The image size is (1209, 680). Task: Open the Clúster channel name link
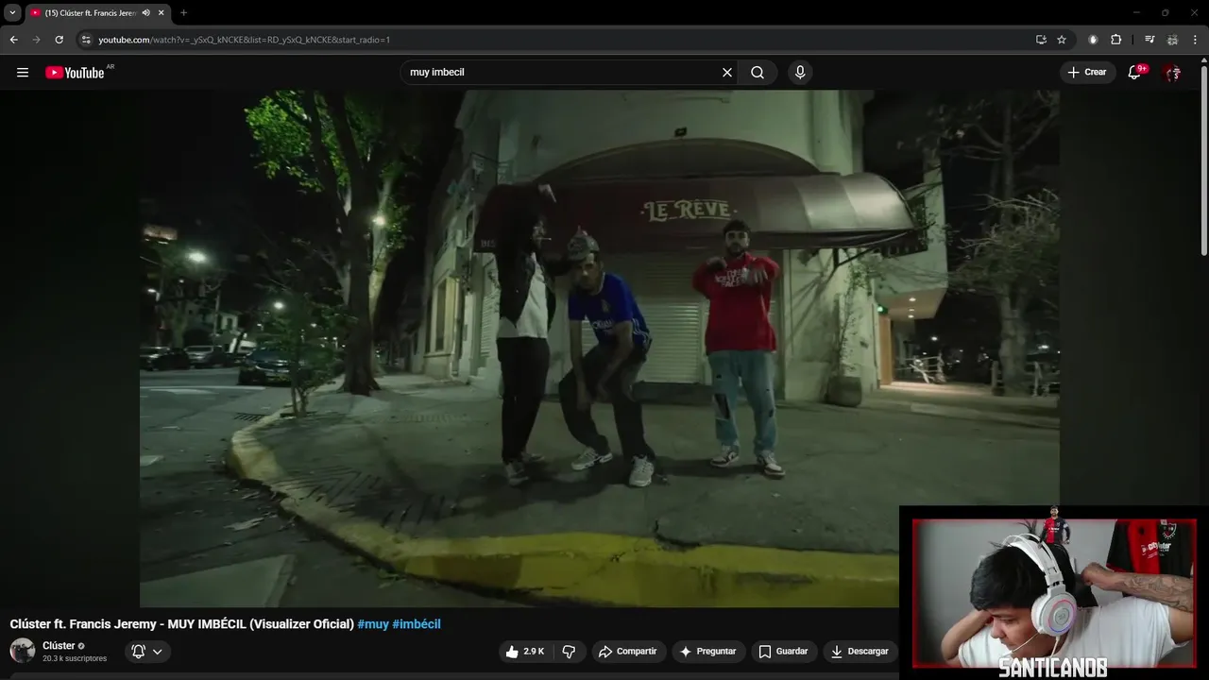(x=59, y=646)
